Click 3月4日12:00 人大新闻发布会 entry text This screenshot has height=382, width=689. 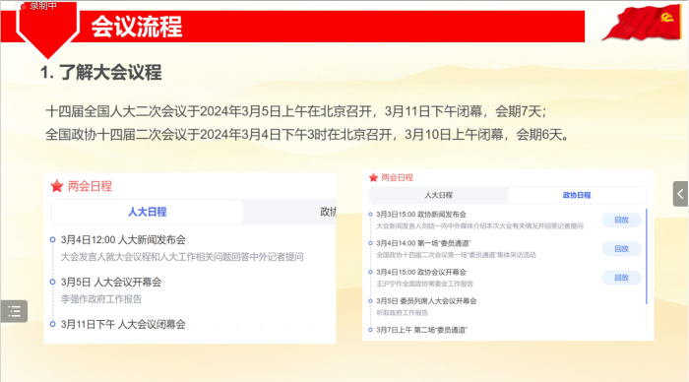(x=123, y=239)
